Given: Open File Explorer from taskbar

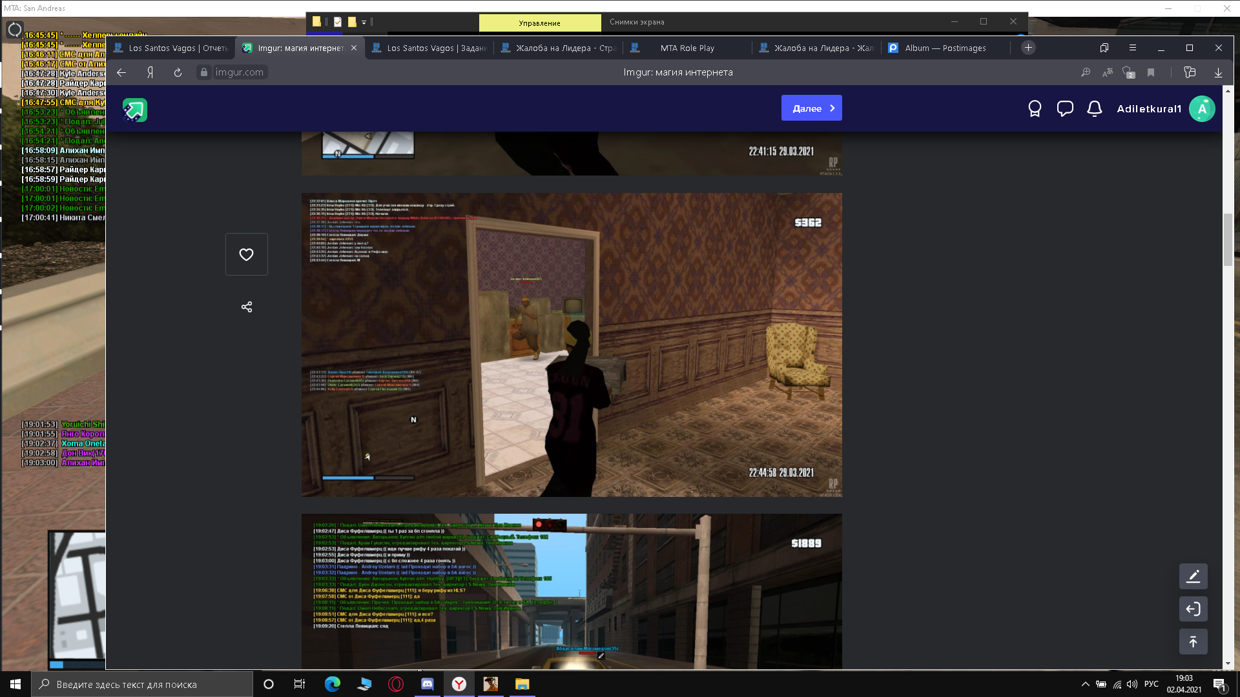Looking at the screenshot, I should point(522,684).
